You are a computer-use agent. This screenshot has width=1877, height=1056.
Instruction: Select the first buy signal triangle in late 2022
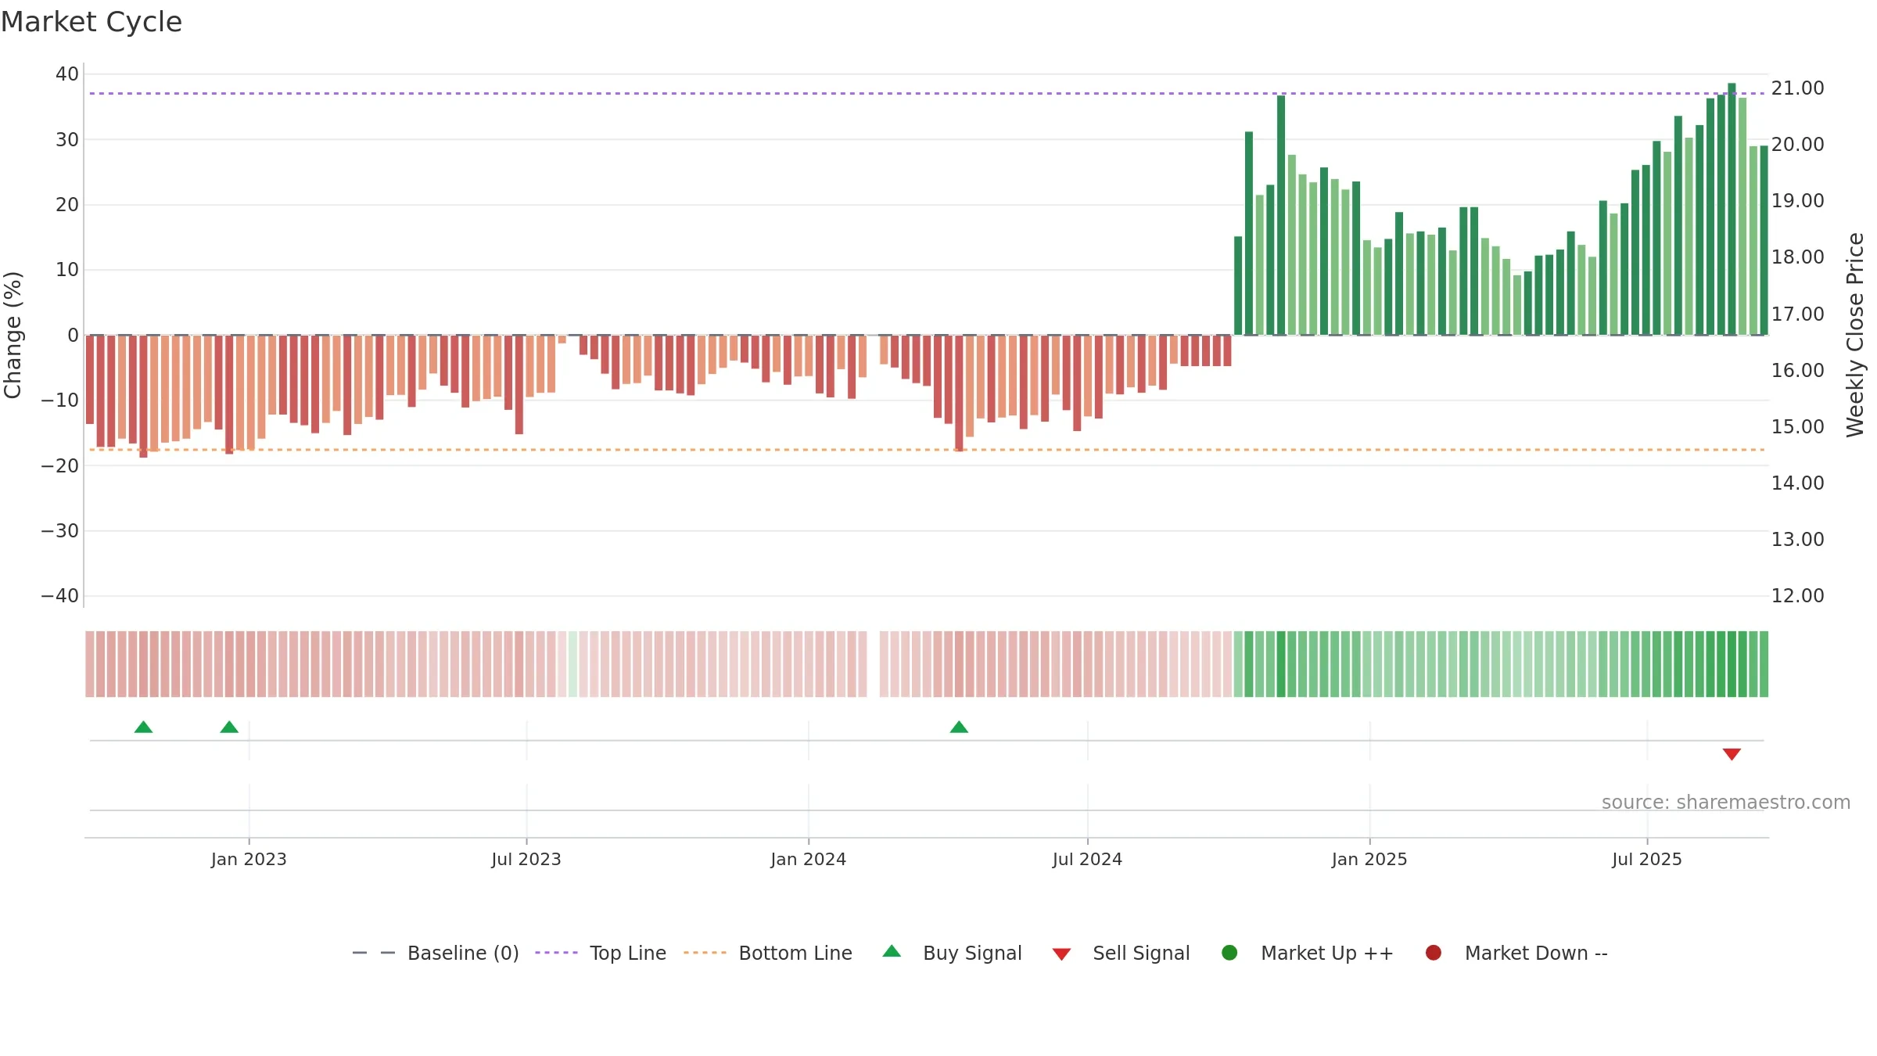[x=143, y=727]
